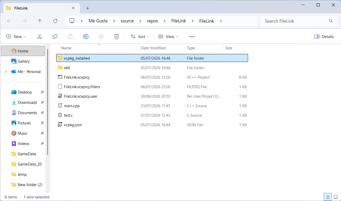Screen dimensions: 341x201
Task: Open Pictures in navigation pane
Action: point(23,123)
